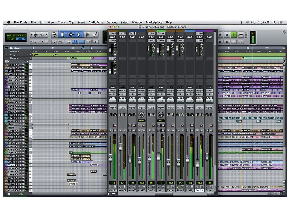Click the audio vertical zoom waveform icon
This screenshot has height=217, width=290.
(x=36, y=34)
